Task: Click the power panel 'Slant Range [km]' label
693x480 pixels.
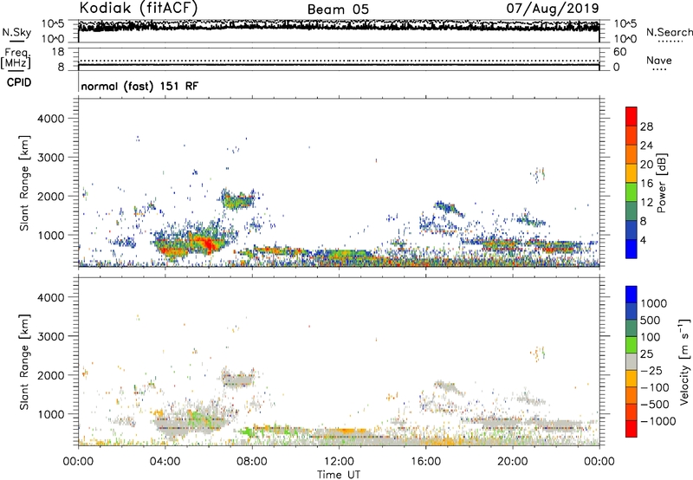Action: pos(24,183)
